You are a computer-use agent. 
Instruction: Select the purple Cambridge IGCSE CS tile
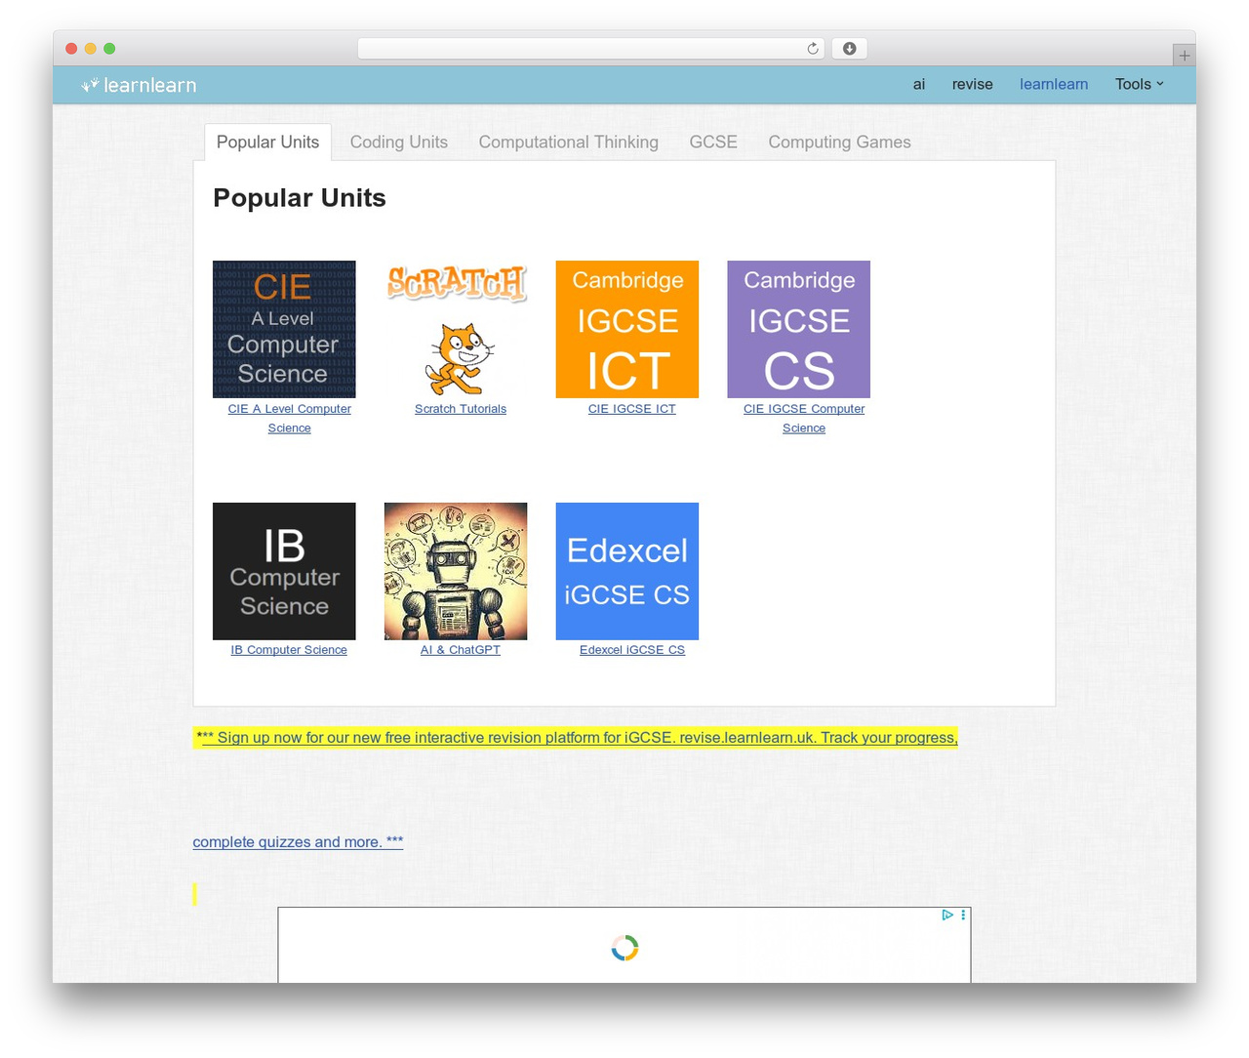(x=799, y=329)
